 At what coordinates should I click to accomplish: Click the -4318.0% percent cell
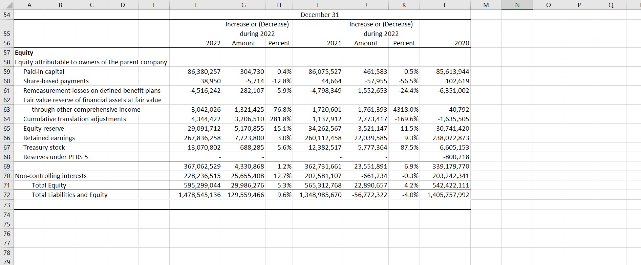(x=405, y=109)
